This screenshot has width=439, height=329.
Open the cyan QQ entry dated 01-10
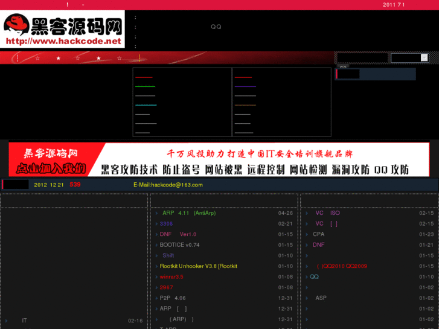[x=314, y=277]
